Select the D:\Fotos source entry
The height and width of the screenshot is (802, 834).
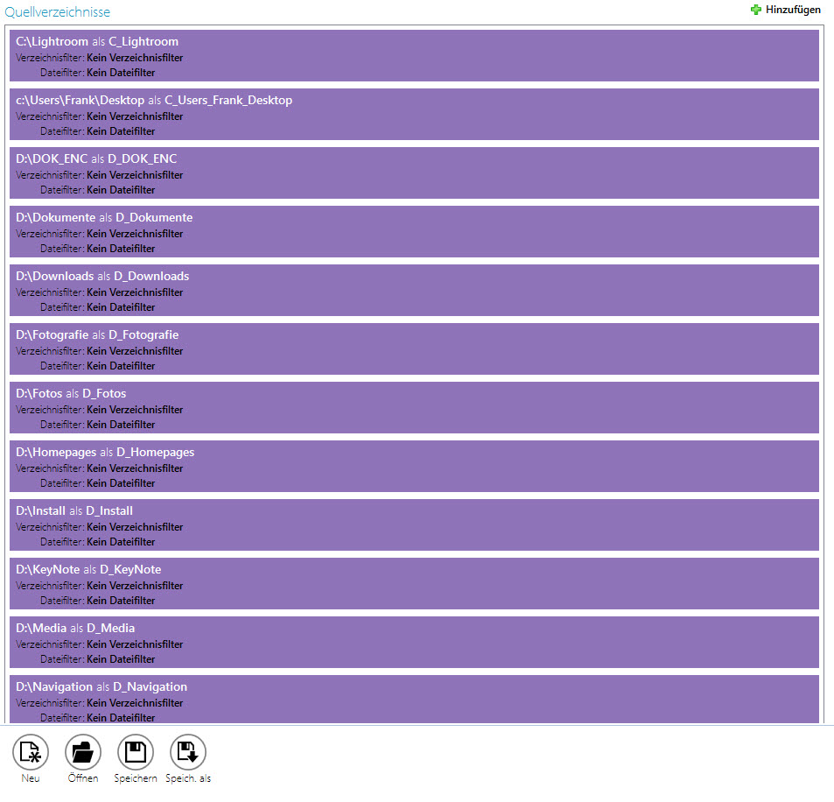[414, 408]
